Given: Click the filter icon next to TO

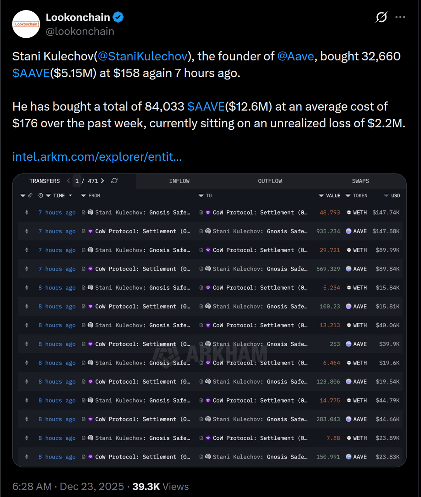Looking at the screenshot, I should coord(201,196).
